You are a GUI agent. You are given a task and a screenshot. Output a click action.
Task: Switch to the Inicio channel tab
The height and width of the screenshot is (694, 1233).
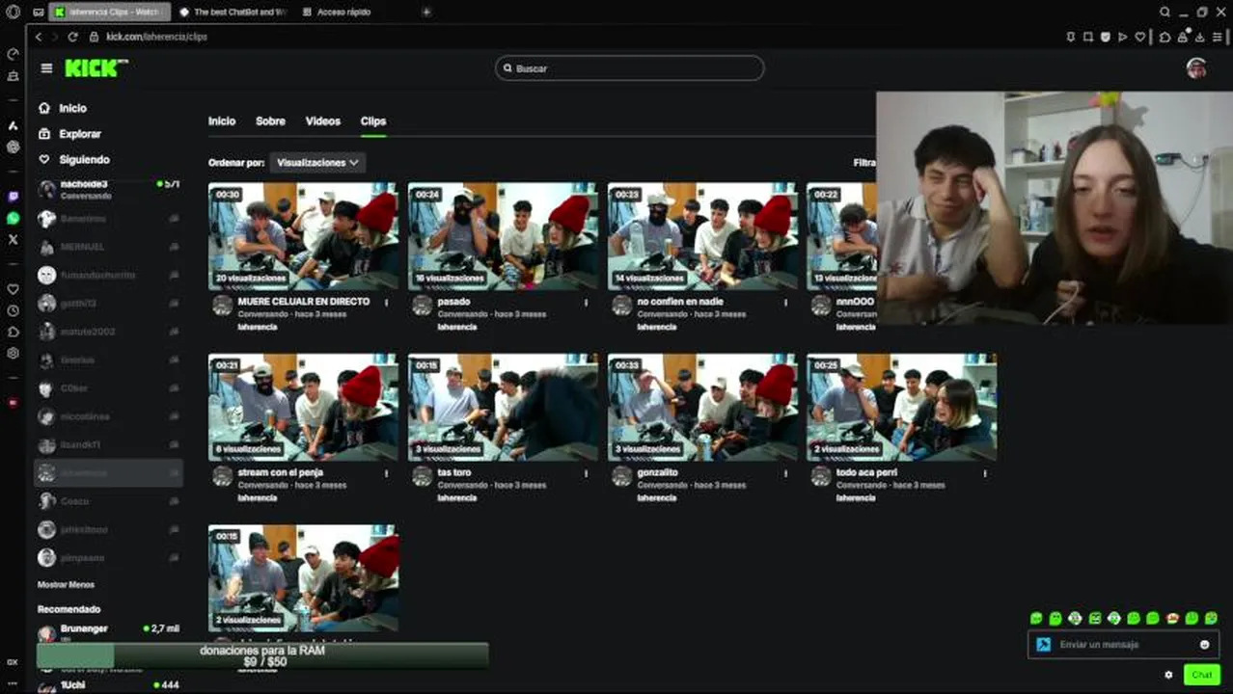click(x=222, y=121)
